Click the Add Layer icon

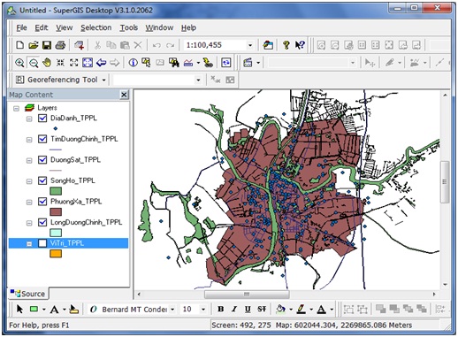coord(79,45)
